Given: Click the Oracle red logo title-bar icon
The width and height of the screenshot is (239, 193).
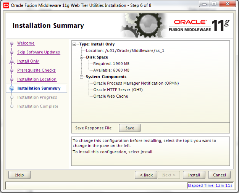Looking at the screenshot, I should point(6,5).
